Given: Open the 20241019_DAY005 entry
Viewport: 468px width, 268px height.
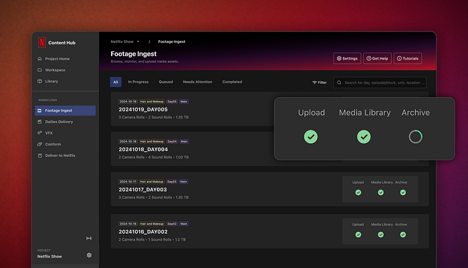Looking at the screenshot, I should 143,110.
